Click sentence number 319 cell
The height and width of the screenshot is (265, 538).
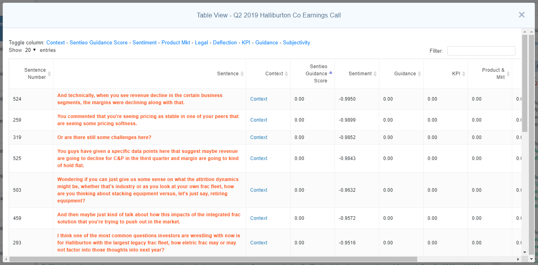click(31, 137)
